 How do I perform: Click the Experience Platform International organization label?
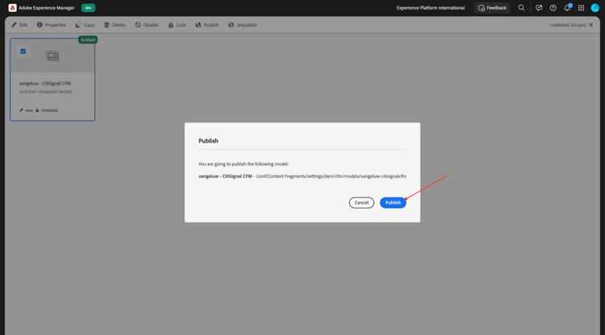(x=431, y=8)
